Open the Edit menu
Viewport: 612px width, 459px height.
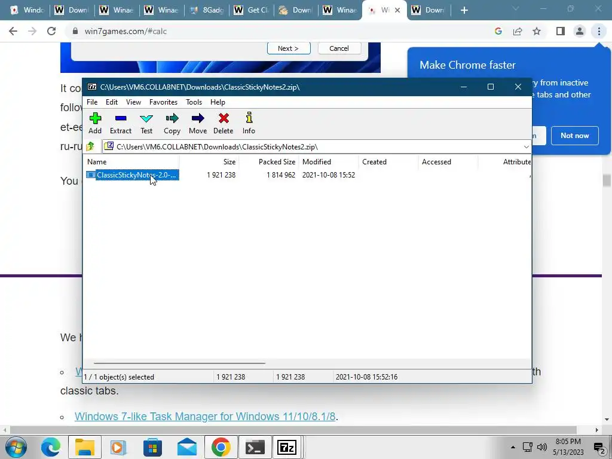(x=112, y=102)
